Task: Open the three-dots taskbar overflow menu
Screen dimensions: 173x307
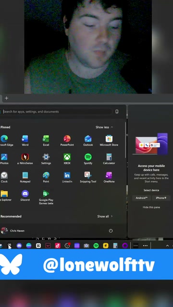Action: [145, 246]
